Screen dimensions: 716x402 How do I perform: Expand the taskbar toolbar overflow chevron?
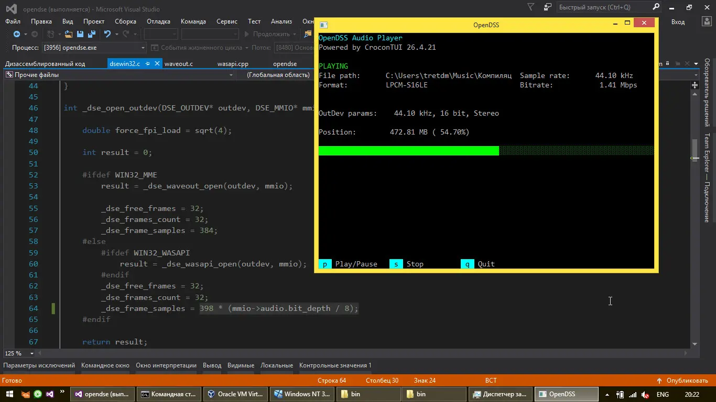tap(62, 392)
